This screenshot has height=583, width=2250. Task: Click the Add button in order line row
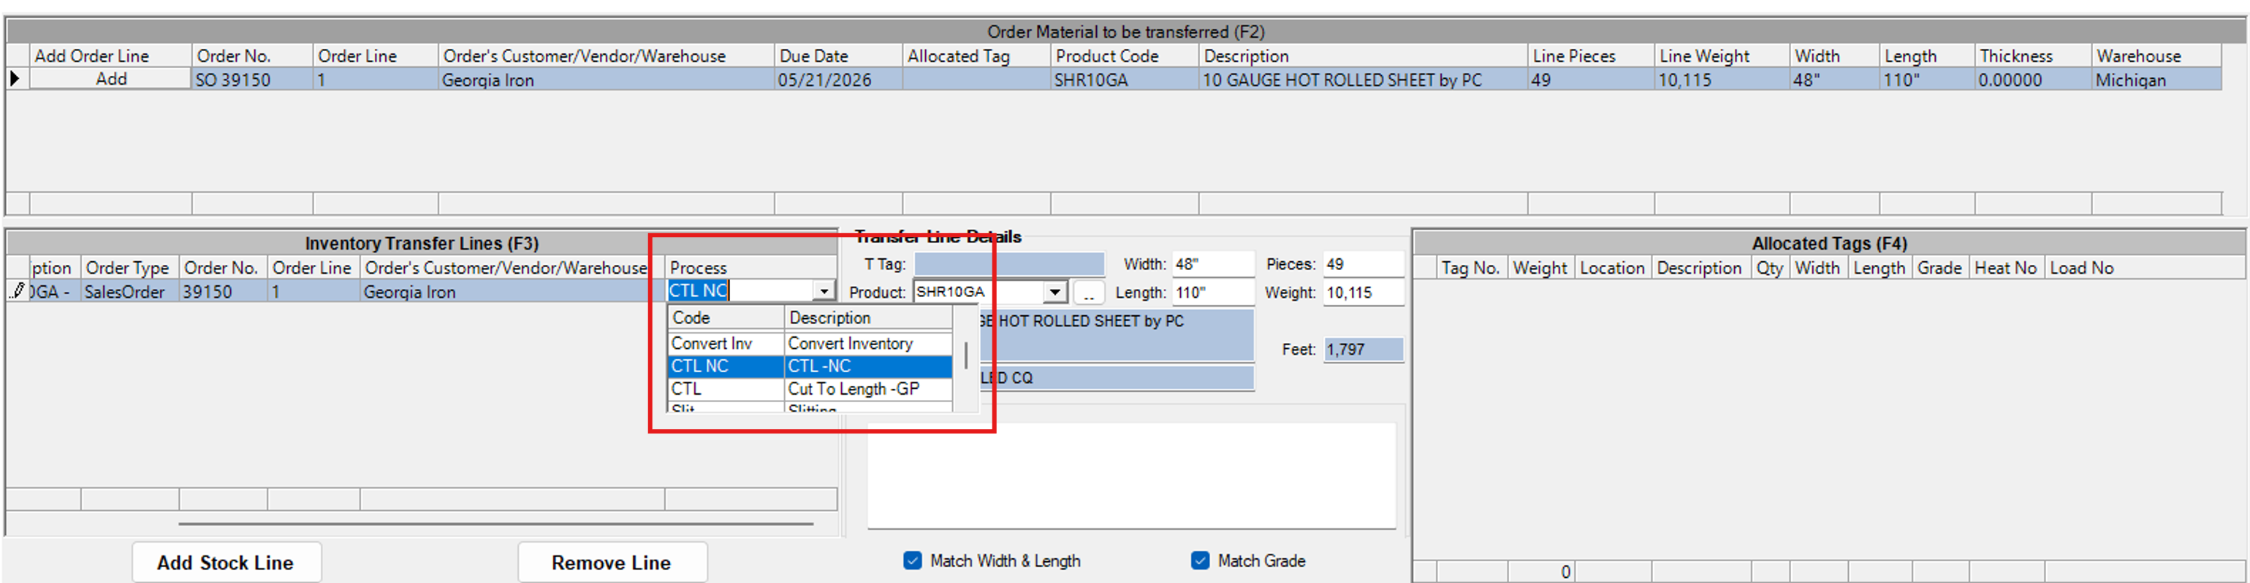pos(111,80)
